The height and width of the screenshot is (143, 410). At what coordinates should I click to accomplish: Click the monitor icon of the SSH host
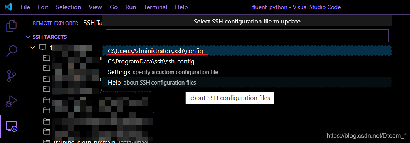click(x=42, y=47)
